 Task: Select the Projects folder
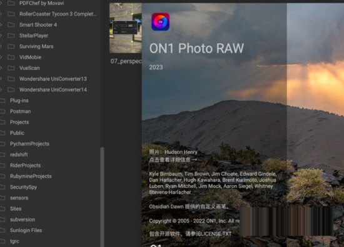(19, 122)
